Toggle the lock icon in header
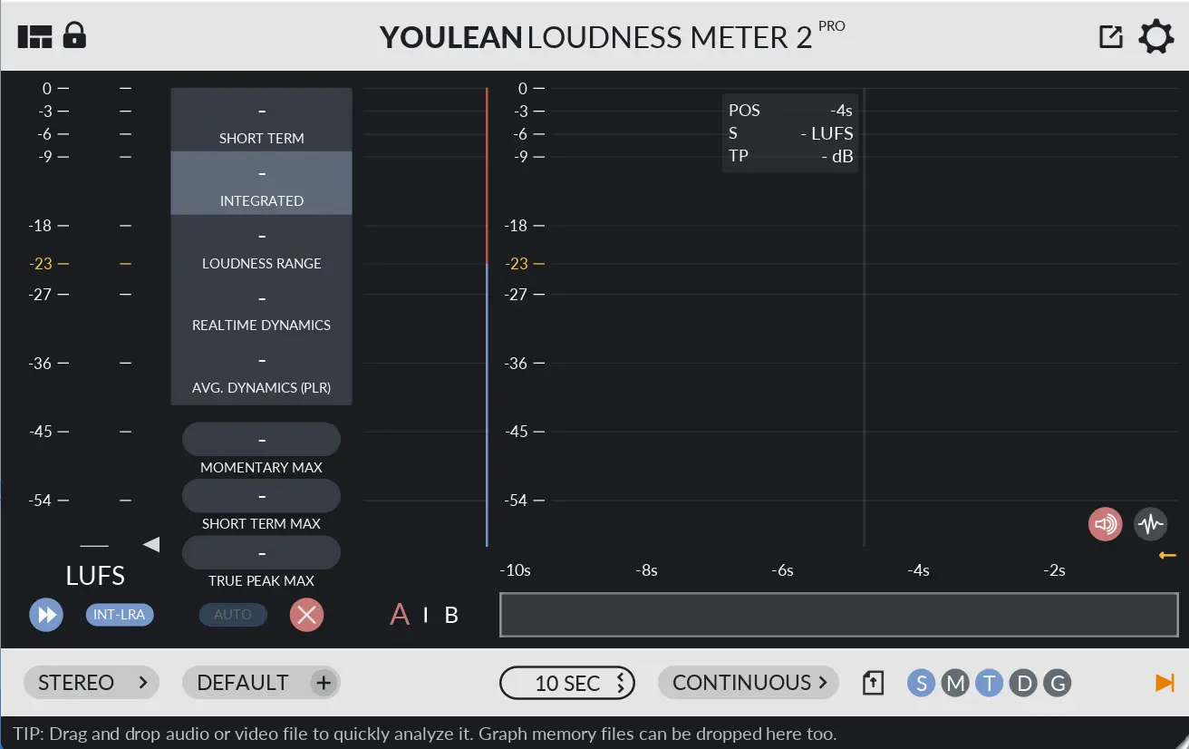Image resolution: width=1189 pixels, height=749 pixels. click(x=74, y=35)
